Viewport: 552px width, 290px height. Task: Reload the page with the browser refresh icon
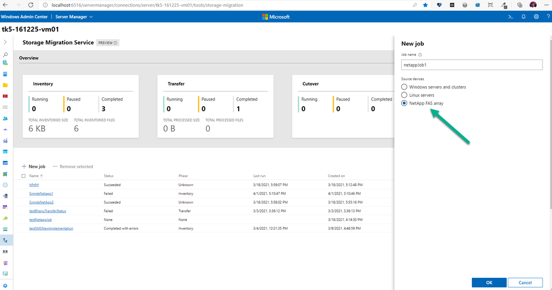pos(30,5)
